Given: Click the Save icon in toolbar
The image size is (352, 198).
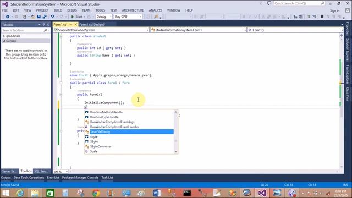Looking at the screenshot, I should pos(39,16).
